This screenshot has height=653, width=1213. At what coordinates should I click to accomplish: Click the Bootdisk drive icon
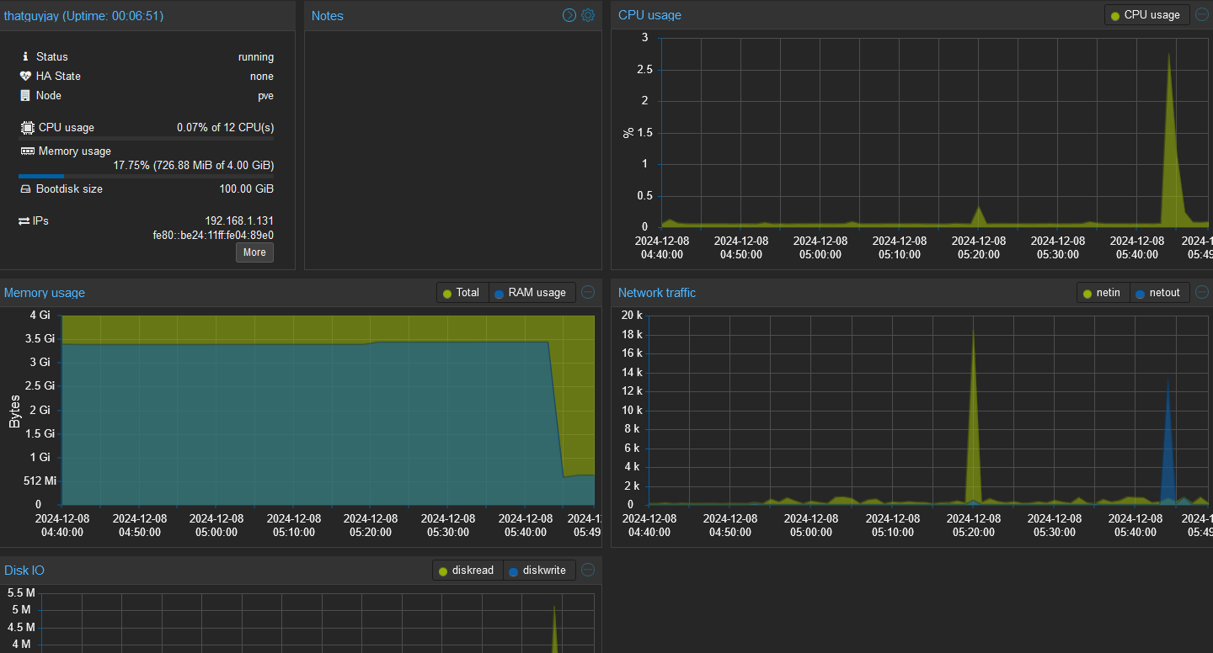click(x=25, y=188)
